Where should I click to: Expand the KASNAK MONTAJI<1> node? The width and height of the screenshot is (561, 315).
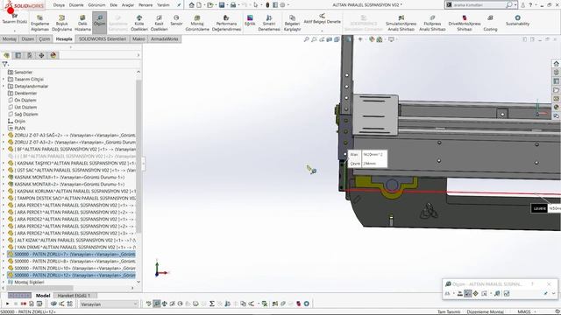click(x=4, y=177)
